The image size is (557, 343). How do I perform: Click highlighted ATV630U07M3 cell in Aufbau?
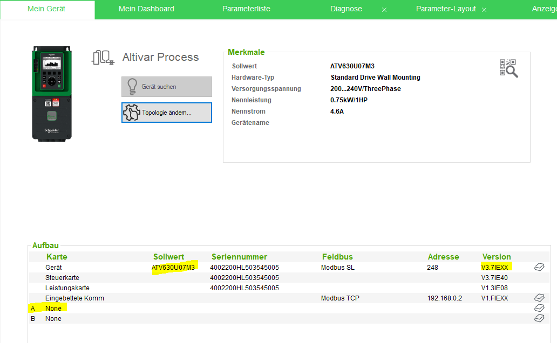pos(173,268)
